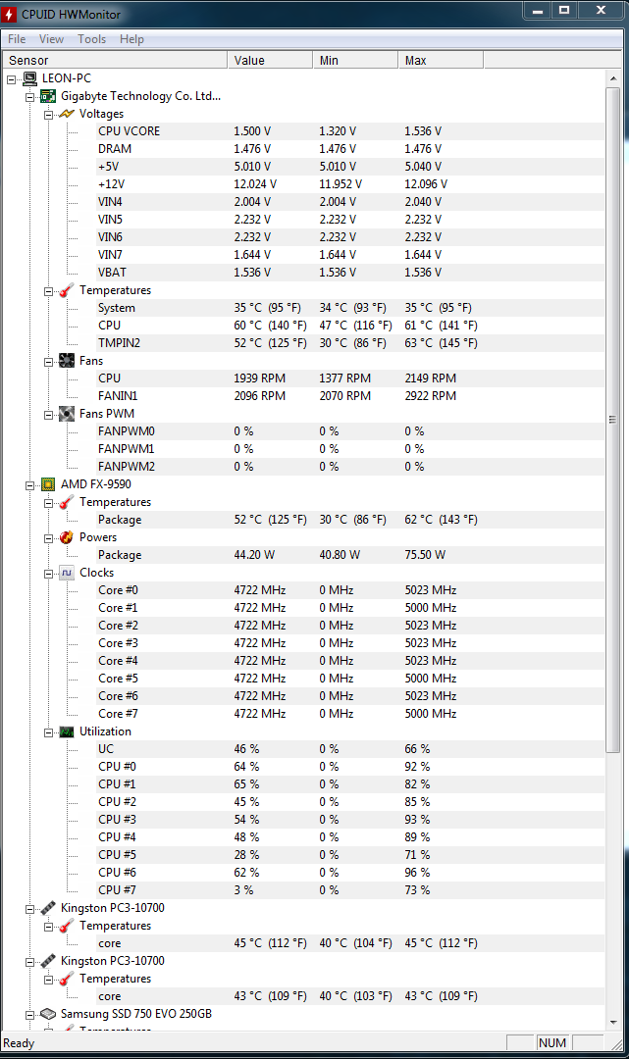Click the Clocks icon
Viewport: 629px width, 1059px height.
pos(67,573)
